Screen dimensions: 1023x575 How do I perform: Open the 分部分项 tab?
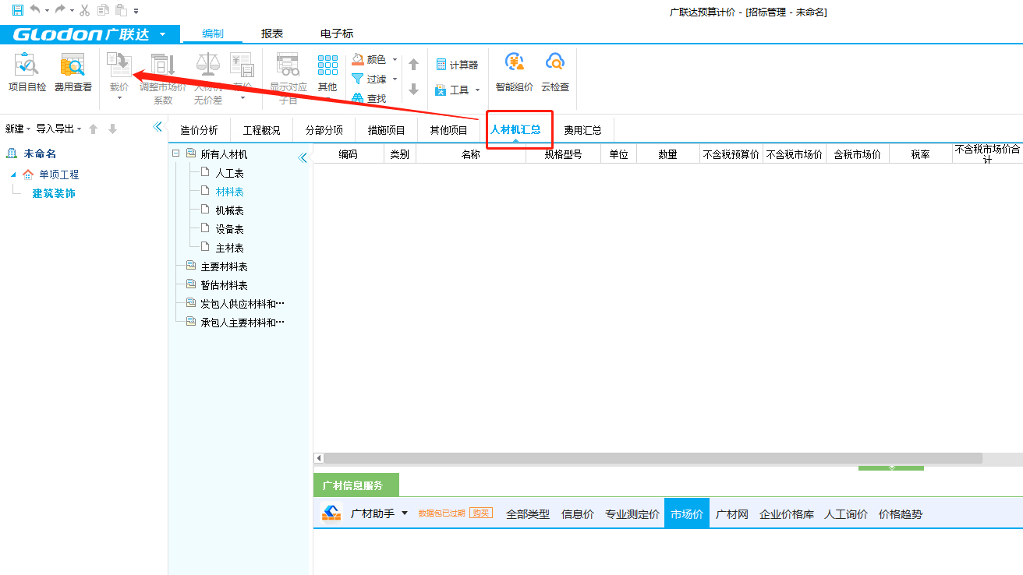pyautogui.click(x=324, y=130)
